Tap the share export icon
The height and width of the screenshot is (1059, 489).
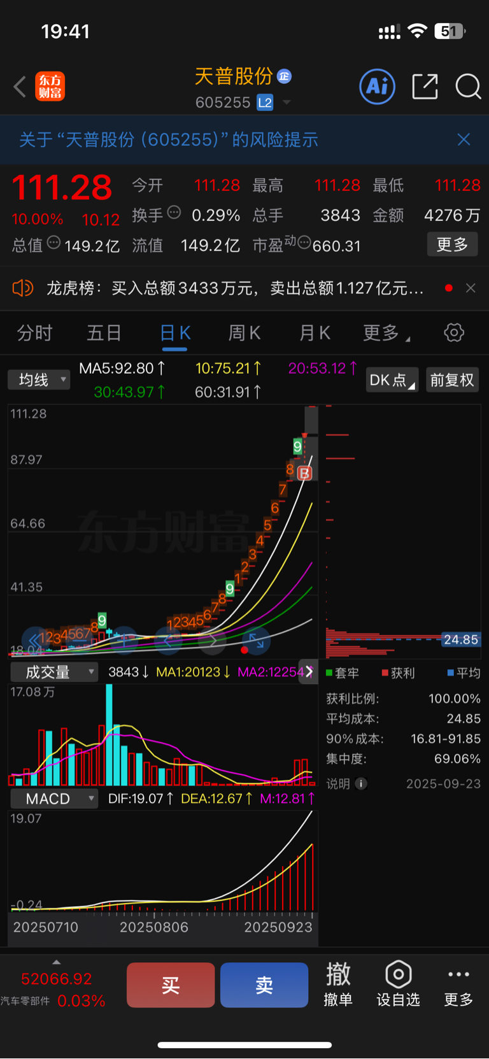coord(425,87)
